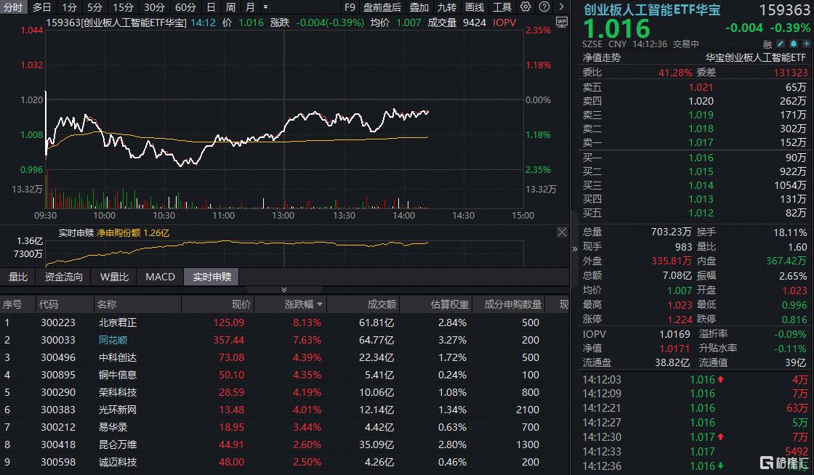Open the 同花顺 stock link
Screen dimensions: 814x475
tap(113, 340)
